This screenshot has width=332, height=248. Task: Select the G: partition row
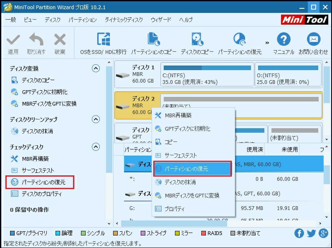(223, 208)
